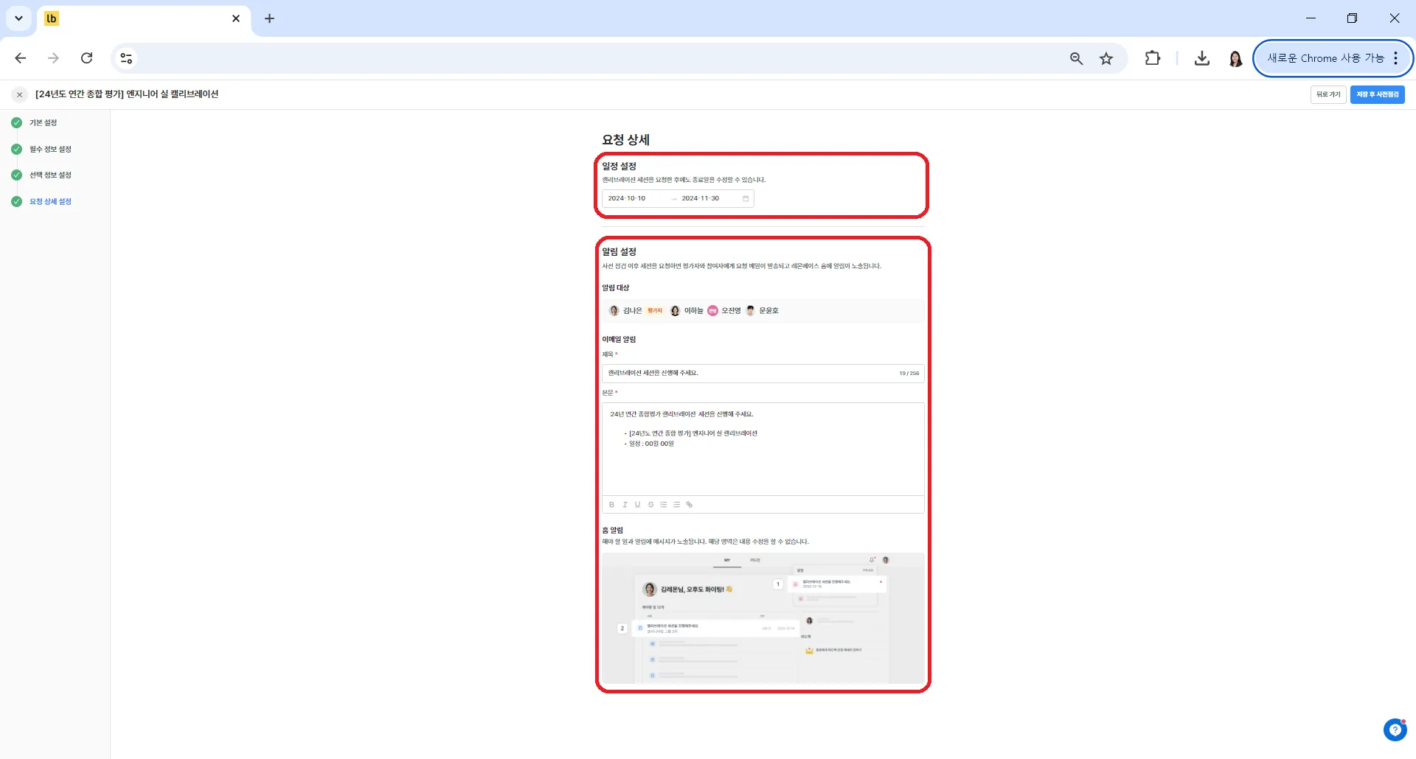Open the help chat bubble icon

1395,730
